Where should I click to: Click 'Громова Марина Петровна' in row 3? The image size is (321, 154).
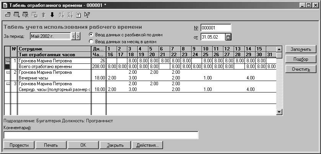(54, 84)
